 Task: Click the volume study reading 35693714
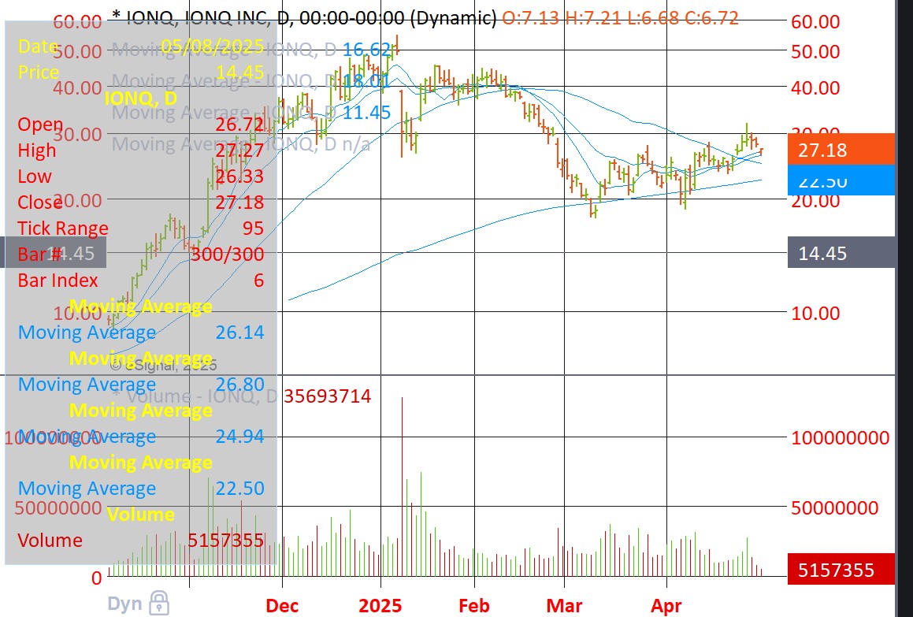pyautogui.click(x=327, y=396)
